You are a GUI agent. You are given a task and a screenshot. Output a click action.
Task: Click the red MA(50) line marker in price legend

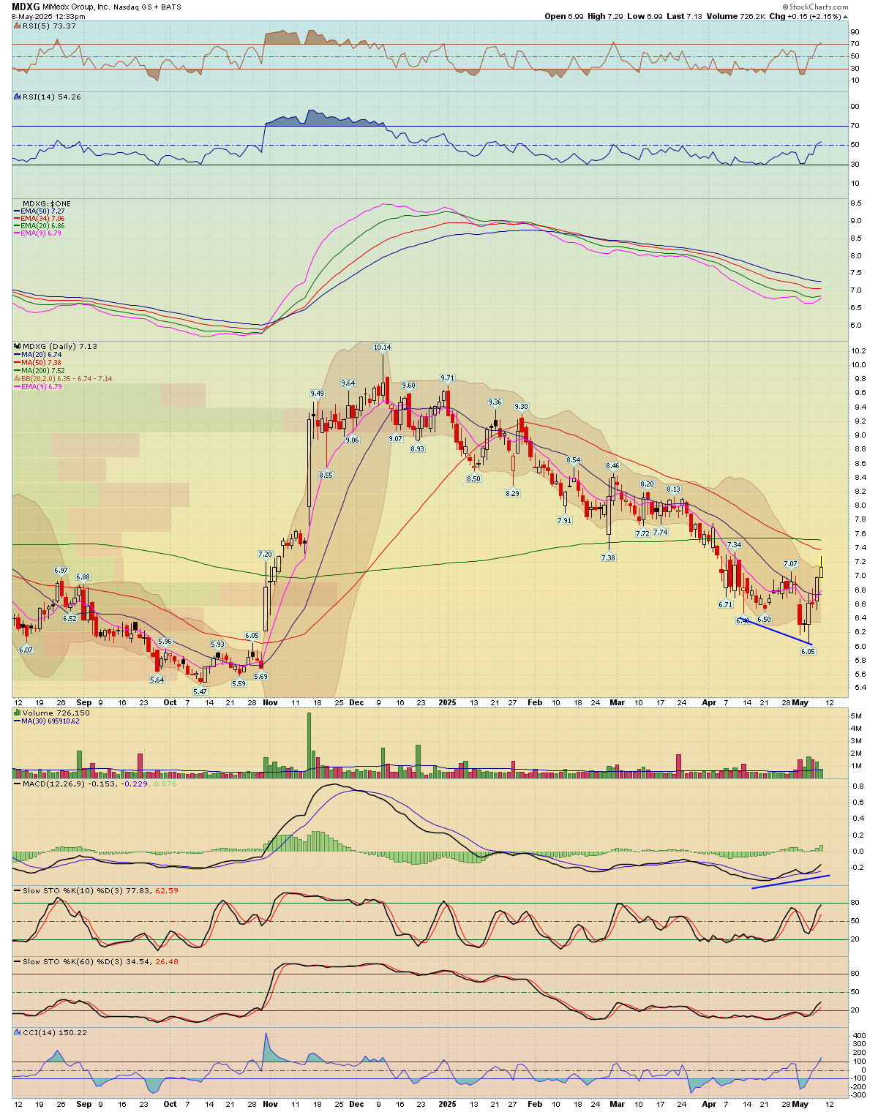18,362
